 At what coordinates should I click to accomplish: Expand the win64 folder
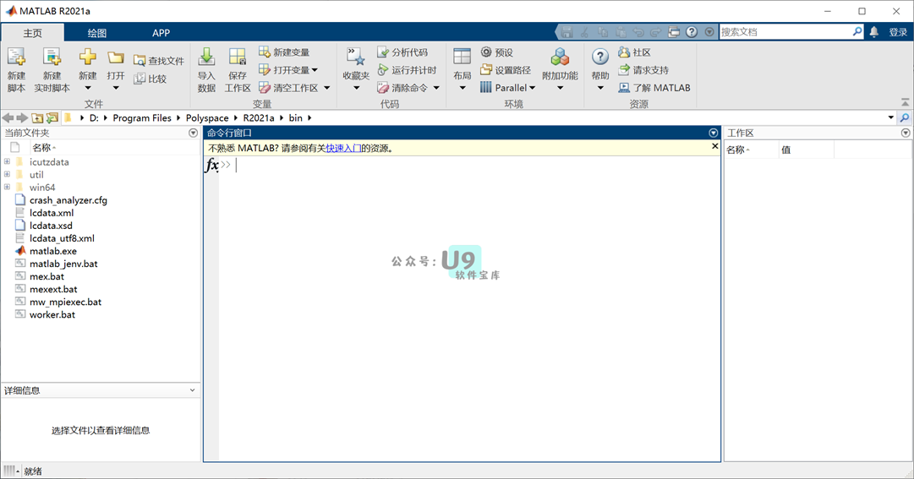point(7,187)
